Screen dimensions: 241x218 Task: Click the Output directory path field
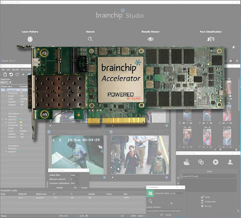164,211
